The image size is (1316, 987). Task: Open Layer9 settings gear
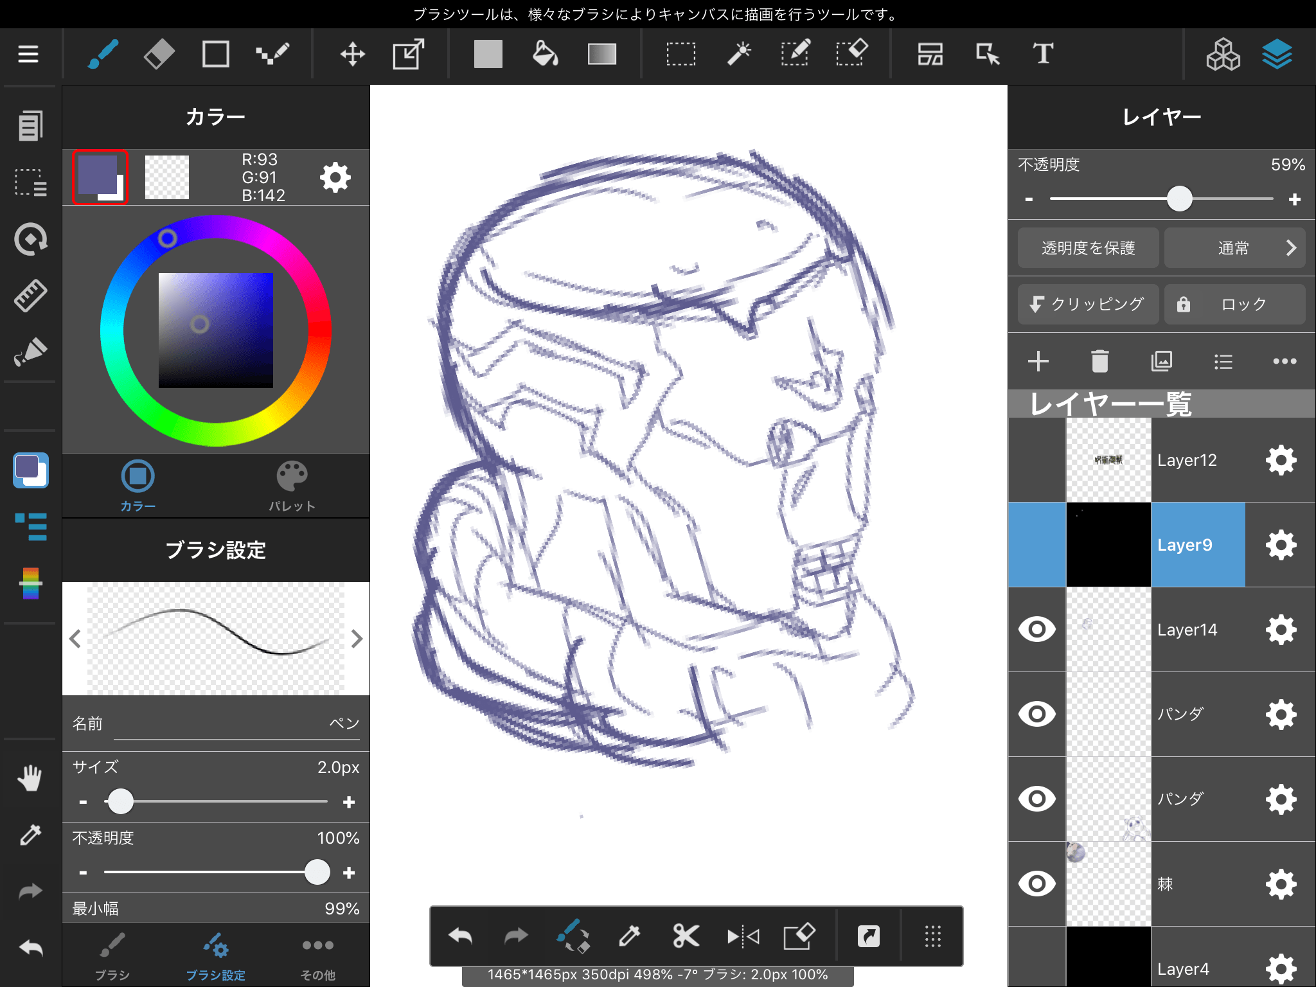(x=1281, y=545)
